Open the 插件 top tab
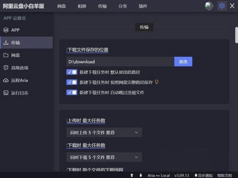238x178 pixels. (143, 6)
